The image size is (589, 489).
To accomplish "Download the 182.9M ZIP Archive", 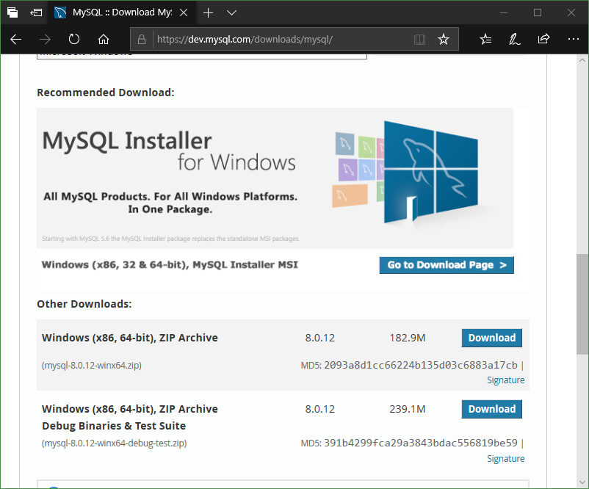I will point(492,338).
